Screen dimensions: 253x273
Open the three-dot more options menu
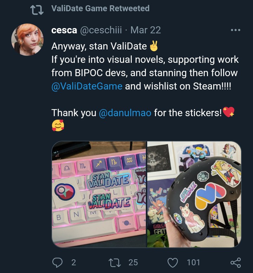click(x=235, y=30)
